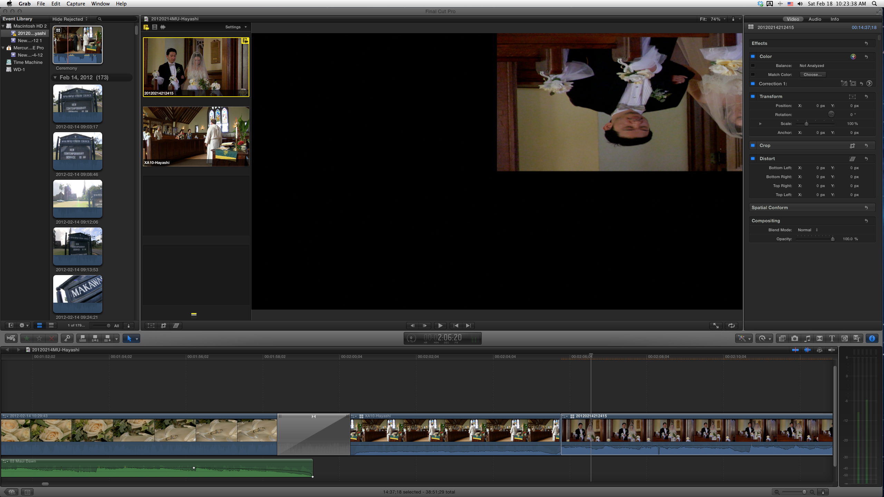Open the Event Library gear action menu
884x497 pixels.
pyautogui.click(x=24, y=325)
